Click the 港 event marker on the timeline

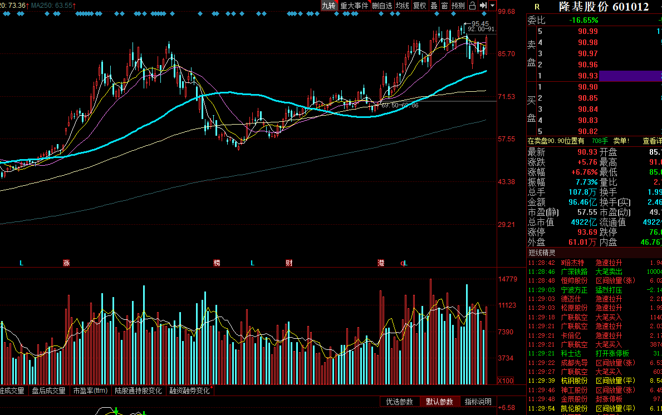[381, 263]
